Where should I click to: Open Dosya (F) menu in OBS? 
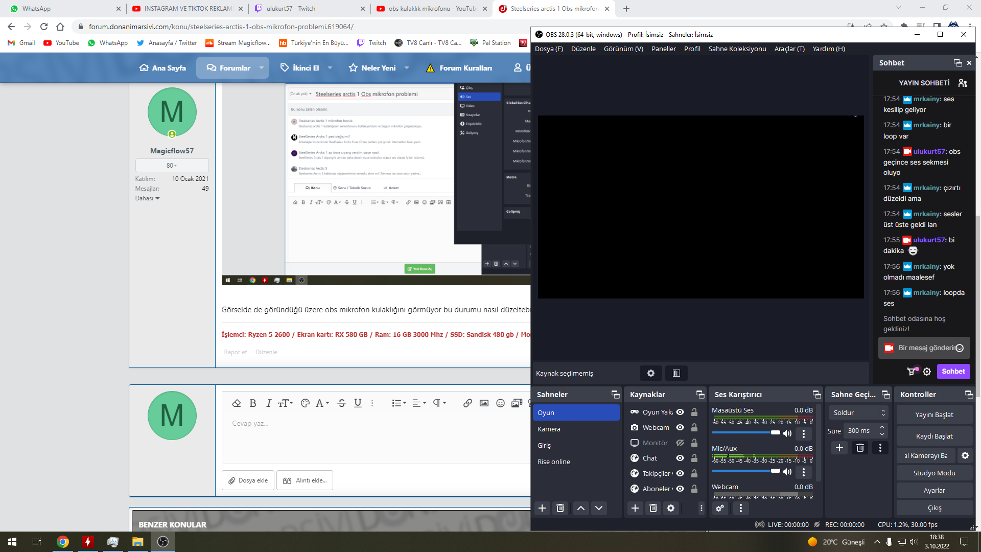pyautogui.click(x=549, y=49)
